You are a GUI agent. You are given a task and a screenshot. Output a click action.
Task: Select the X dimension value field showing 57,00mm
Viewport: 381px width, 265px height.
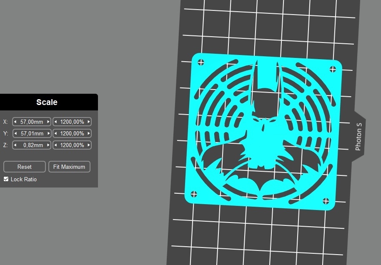[x=31, y=122]
